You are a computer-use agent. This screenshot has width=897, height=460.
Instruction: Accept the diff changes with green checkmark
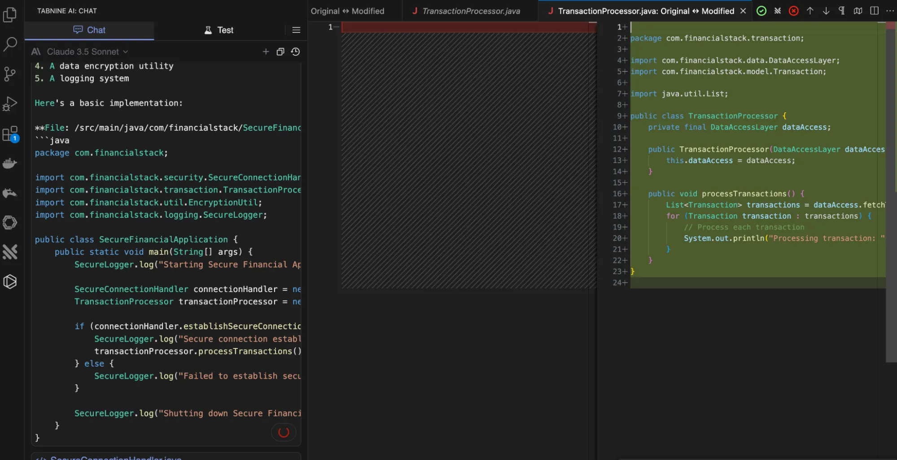[761, 11]
